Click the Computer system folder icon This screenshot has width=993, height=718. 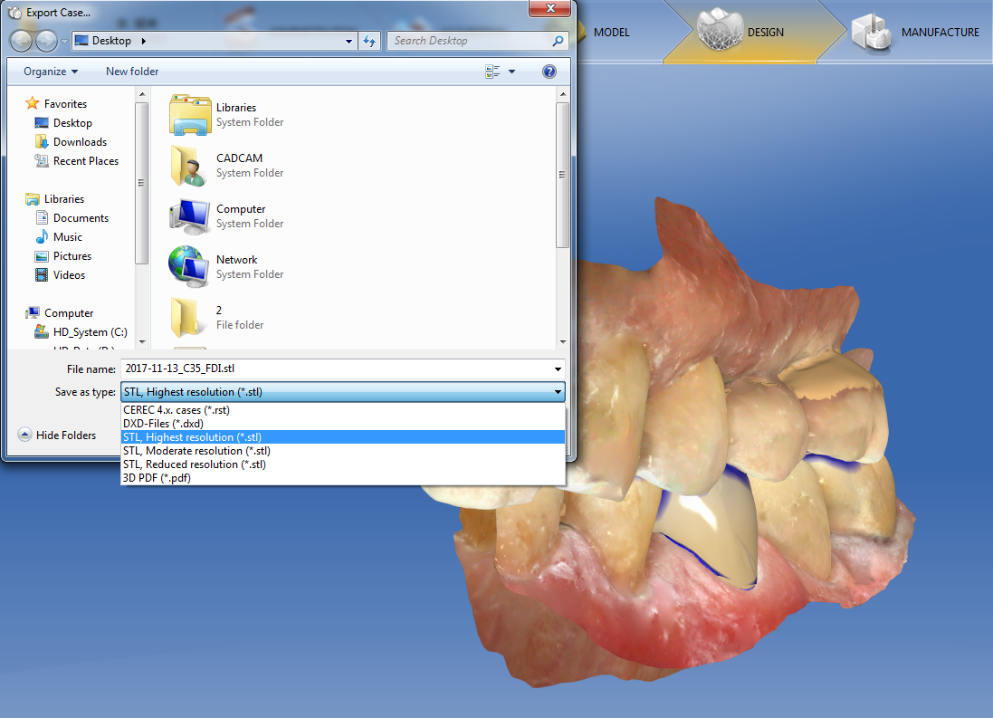coord(189,216)
